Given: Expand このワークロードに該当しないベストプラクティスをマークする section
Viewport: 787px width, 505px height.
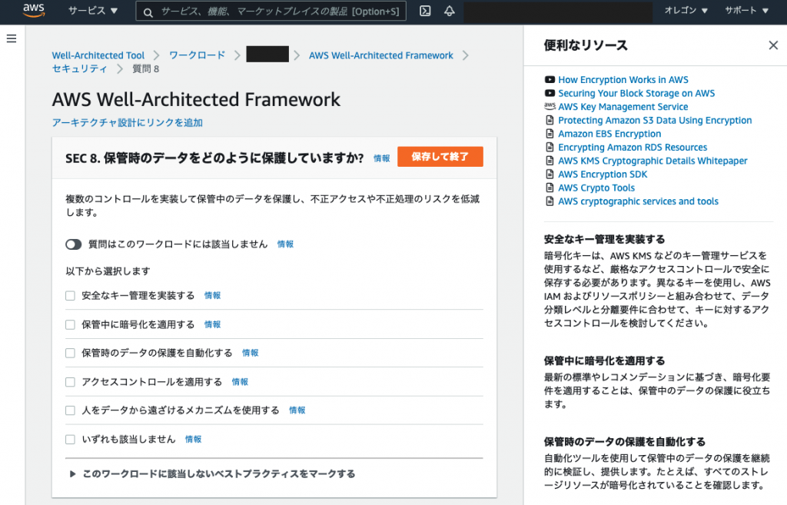Looking at the screenshot, I should (71, 474).
